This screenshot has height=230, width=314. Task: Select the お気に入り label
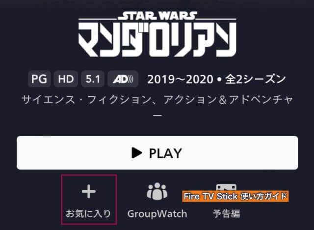pyautogui.click(x=88, y=214)
